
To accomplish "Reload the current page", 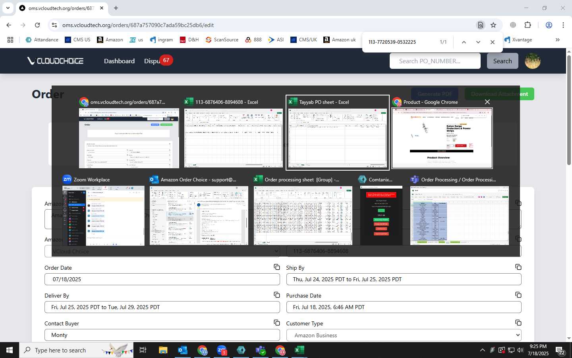I will [x=37, y=25].
